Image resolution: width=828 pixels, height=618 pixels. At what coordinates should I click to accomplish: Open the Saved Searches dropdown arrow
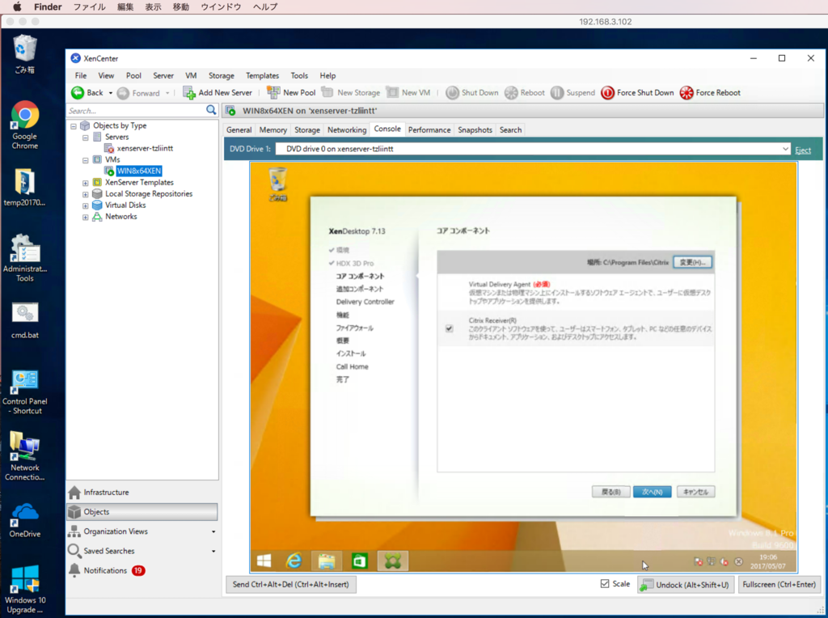[x=213, y=552]
